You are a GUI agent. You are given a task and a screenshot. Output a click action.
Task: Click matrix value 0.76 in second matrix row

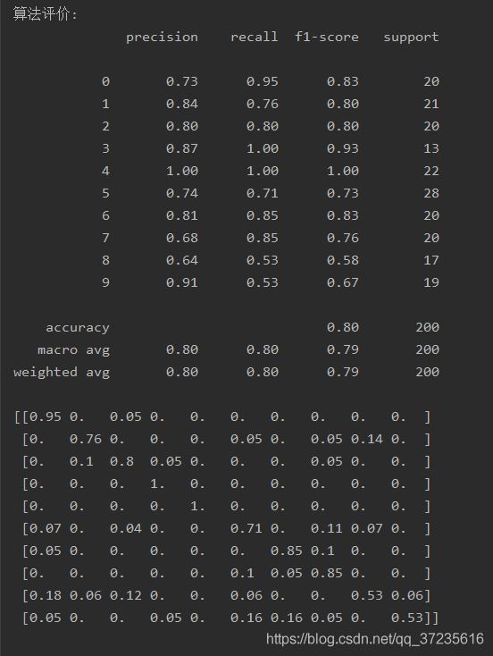[86, 440]
